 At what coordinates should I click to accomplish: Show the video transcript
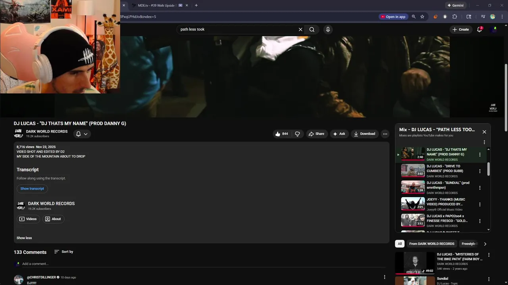[32, 189]
